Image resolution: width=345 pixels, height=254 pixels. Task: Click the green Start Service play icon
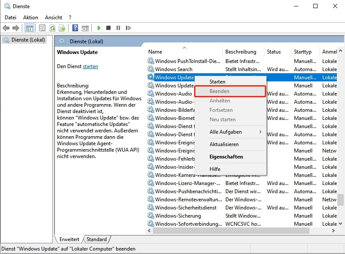(99, 28)
